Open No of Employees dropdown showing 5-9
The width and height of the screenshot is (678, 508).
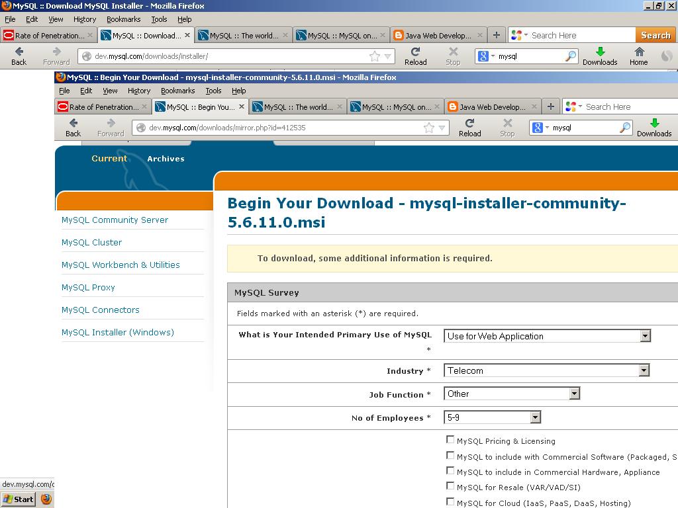click(x=492, y=417)
